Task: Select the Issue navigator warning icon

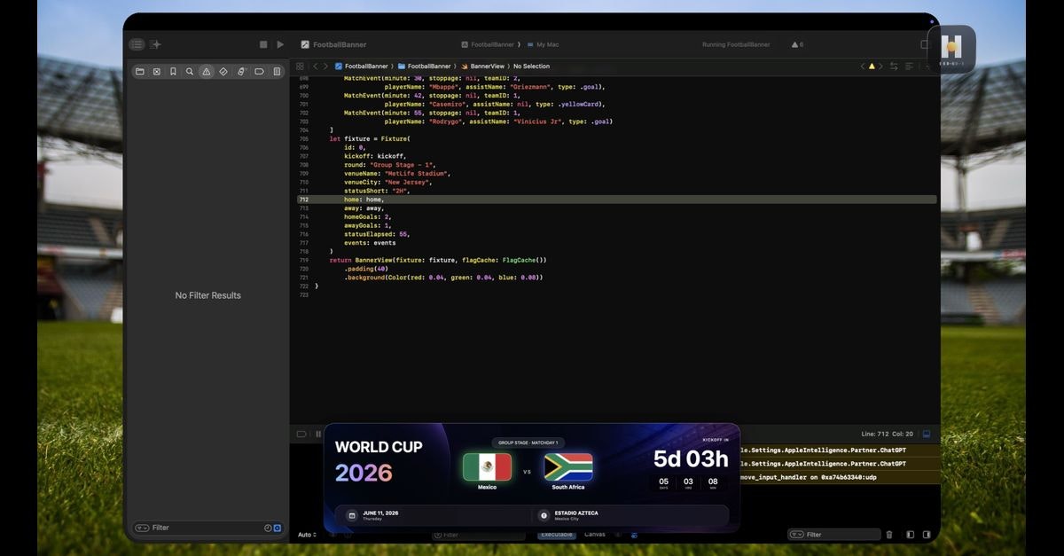Action: (x=207, y=71)
